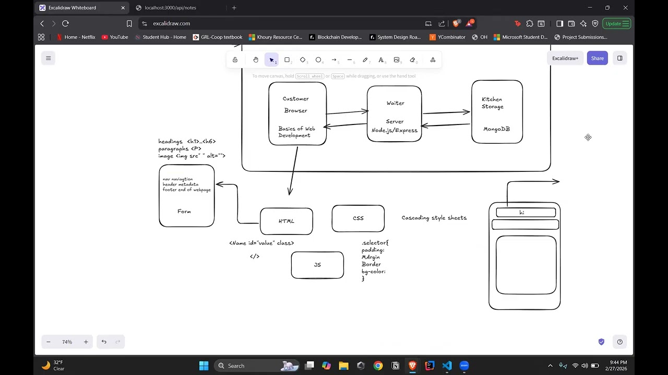Open the YCombinator bookmark
This screenshot has height=375, width=668.
click(447, 37)
